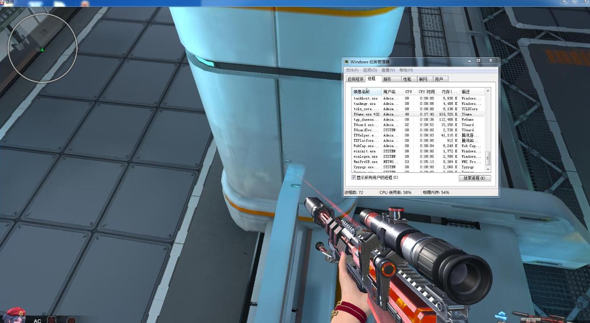Select the TPHelper process row
Screen dimensions: 590x323
419,135
